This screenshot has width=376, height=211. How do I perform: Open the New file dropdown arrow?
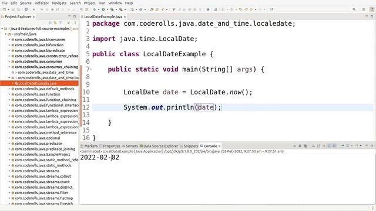[x=8, y=9]
